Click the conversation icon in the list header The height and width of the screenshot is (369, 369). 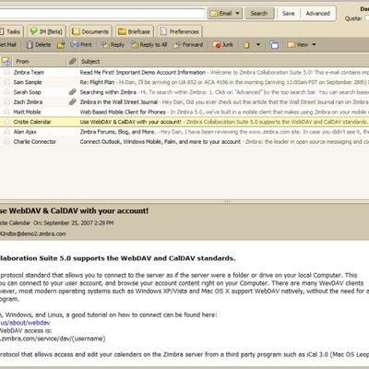pyautogui.click(x=6, y=61)
